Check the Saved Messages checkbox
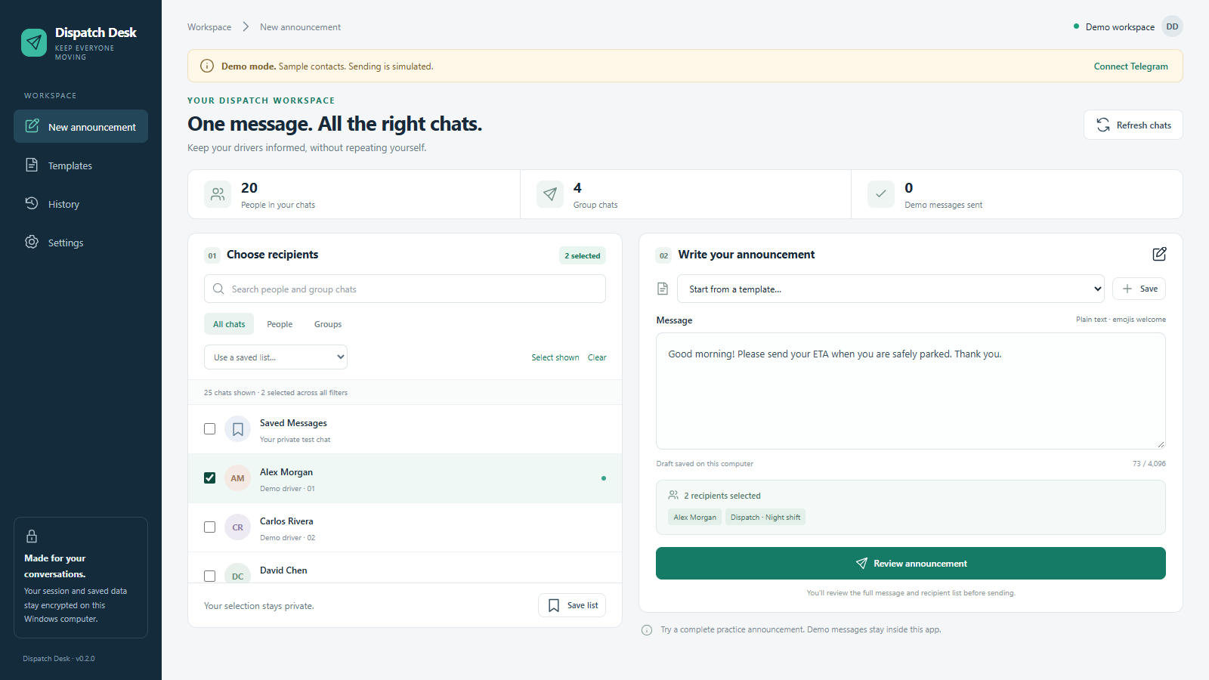This screenshot has width=1209, height=680. (210, 429)
